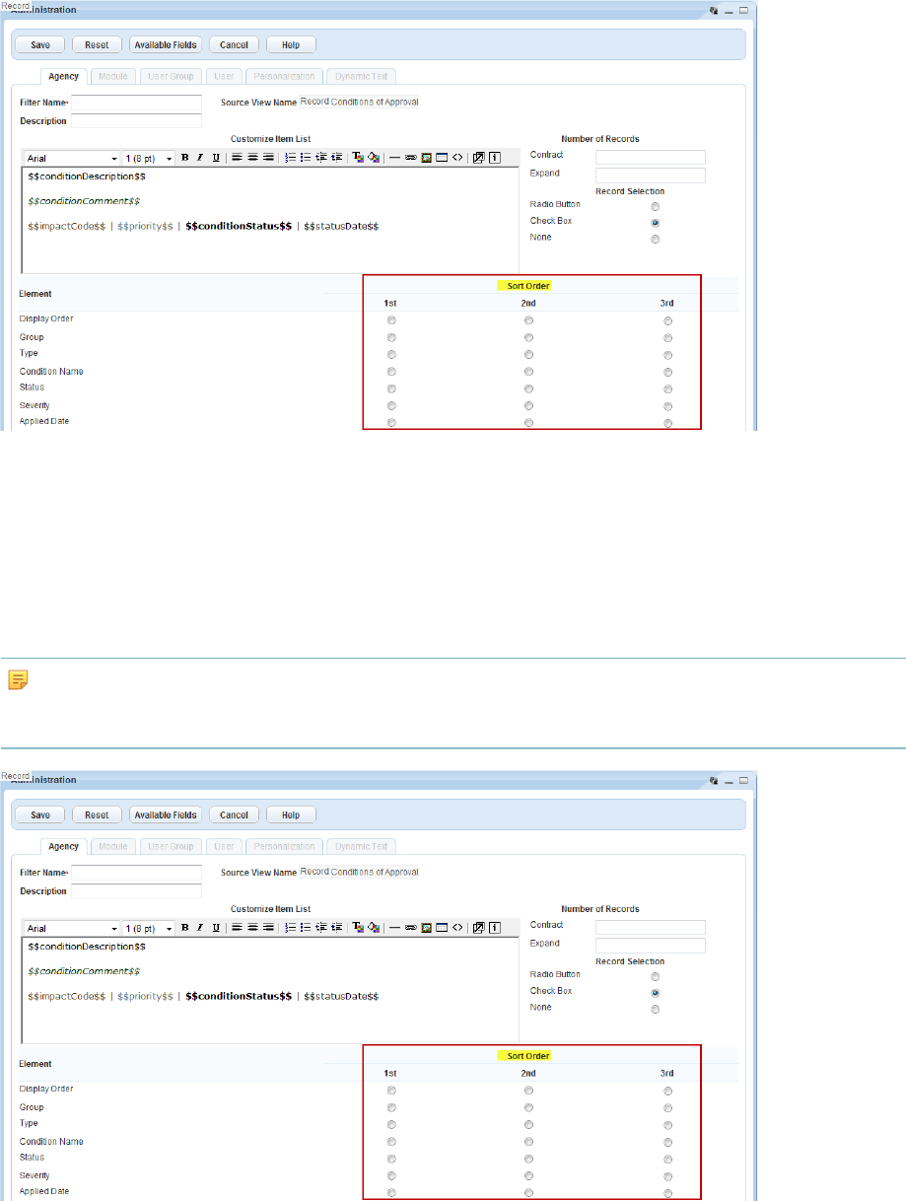Image resolution: width=906 pixels, height=1201 pixels.
Task: Open the Module tab in the upper window
Action: coord(113,76)
